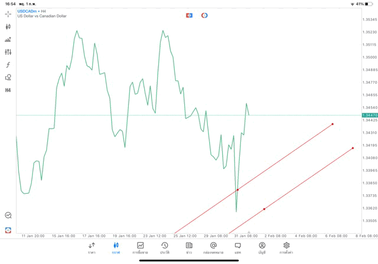Select the crosshair tool in the sidebar
The width and height of the screenshot is (378, 264).
[8, 14]
